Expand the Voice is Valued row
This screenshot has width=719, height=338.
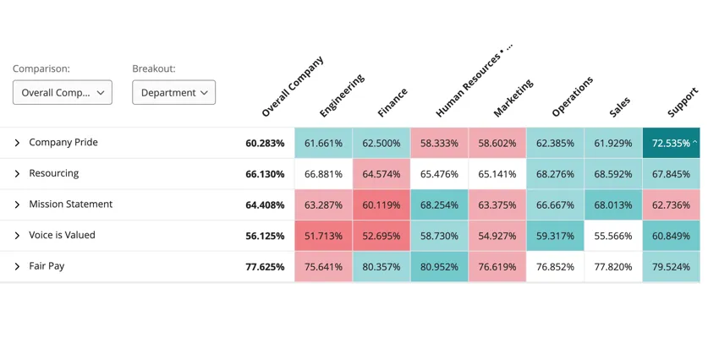[17, 236]
